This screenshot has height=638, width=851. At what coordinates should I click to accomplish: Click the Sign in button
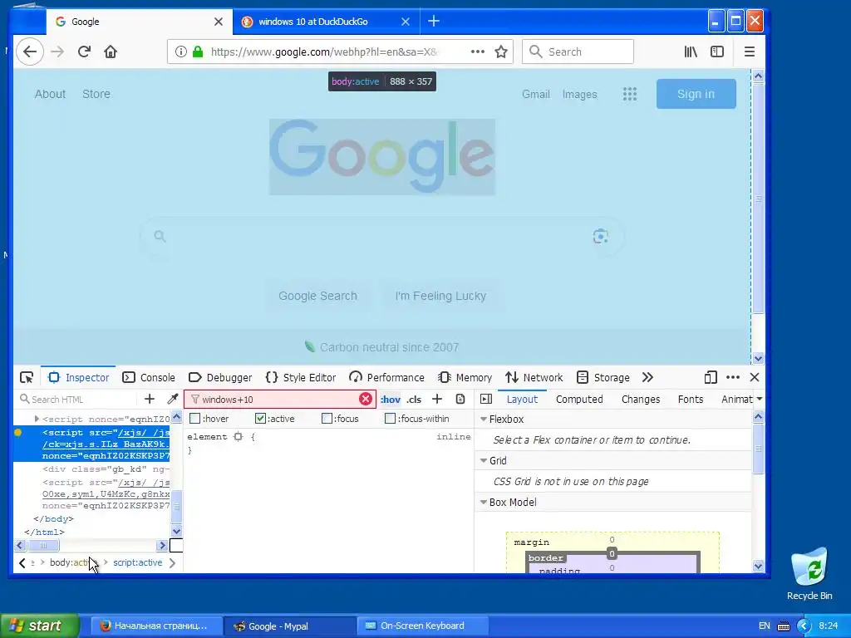point(696,94)
